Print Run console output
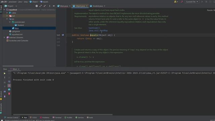 (x=9, y=90)
